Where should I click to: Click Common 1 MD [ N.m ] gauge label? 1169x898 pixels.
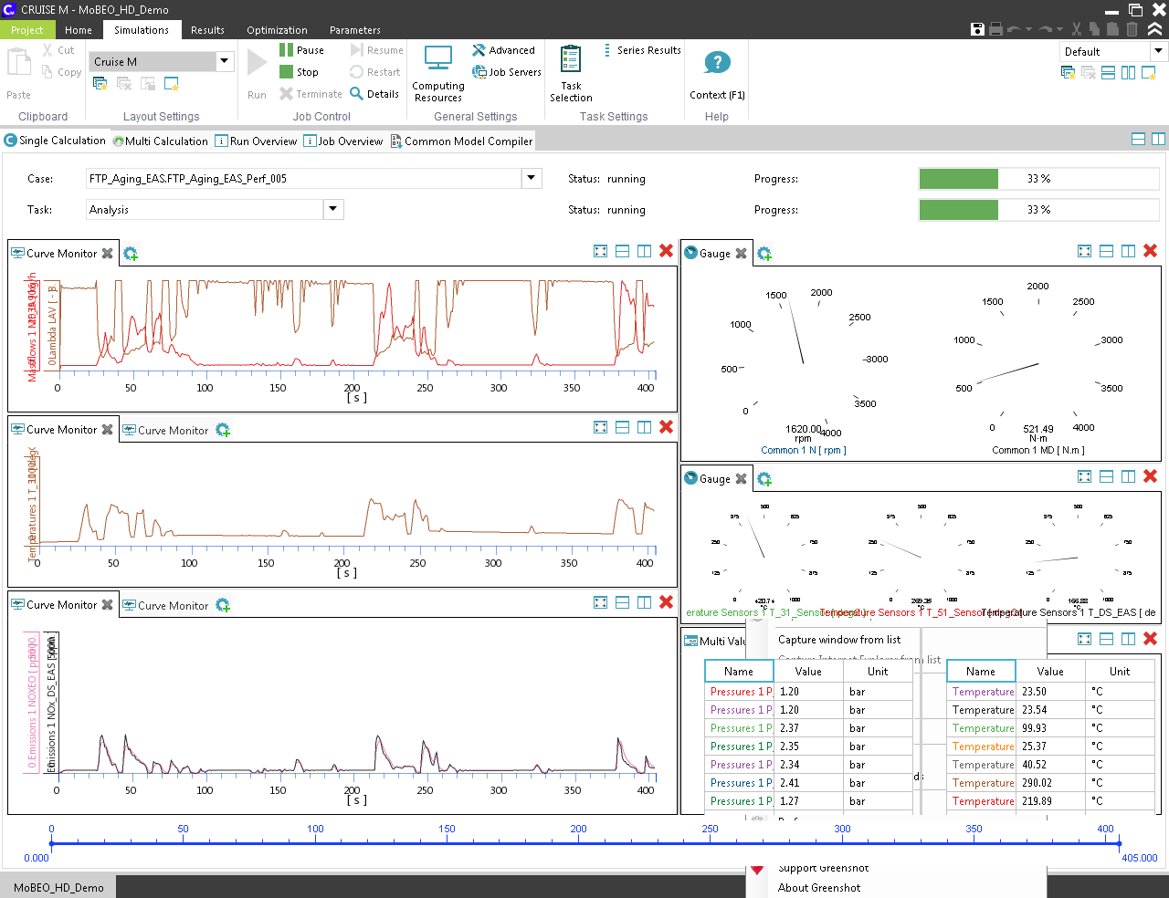1038,450
